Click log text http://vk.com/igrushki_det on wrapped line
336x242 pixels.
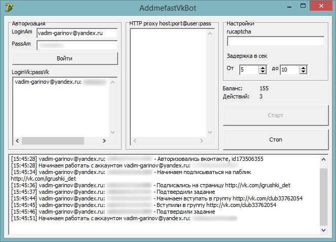(x=44, y=179)
